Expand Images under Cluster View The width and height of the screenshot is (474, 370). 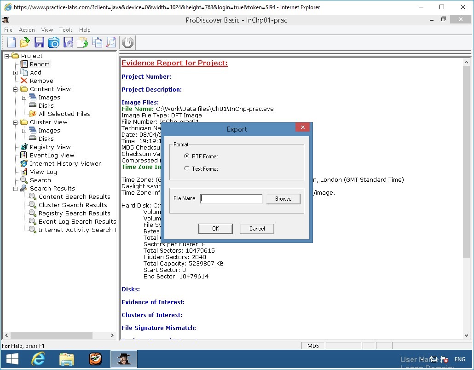pos(24,131)
